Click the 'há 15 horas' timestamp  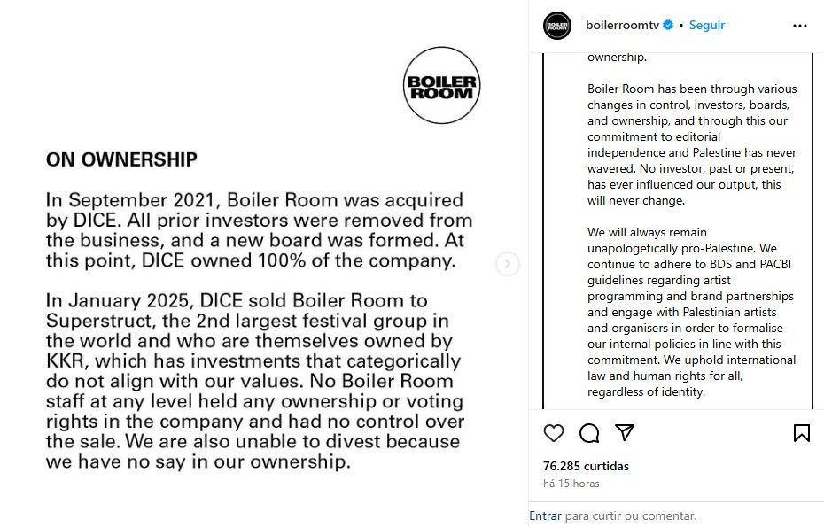pos(571,484)
